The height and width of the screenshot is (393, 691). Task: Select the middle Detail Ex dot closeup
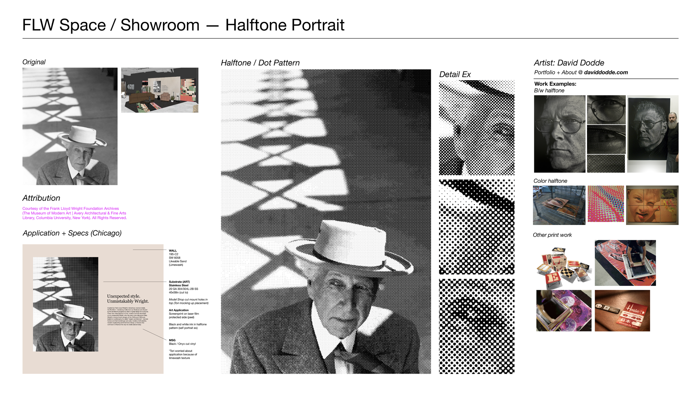click(477, 227)
